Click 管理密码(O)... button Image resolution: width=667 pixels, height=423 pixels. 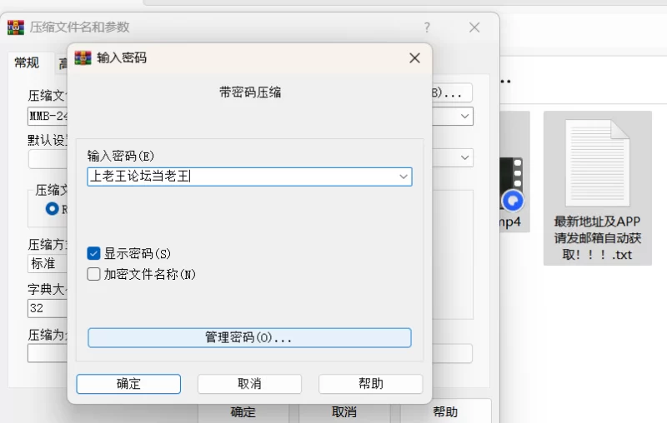249,337
